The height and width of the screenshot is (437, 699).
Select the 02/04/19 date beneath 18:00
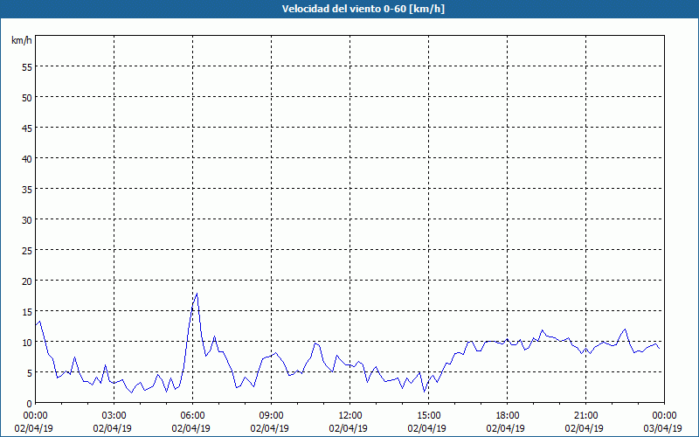click(505, 428)
